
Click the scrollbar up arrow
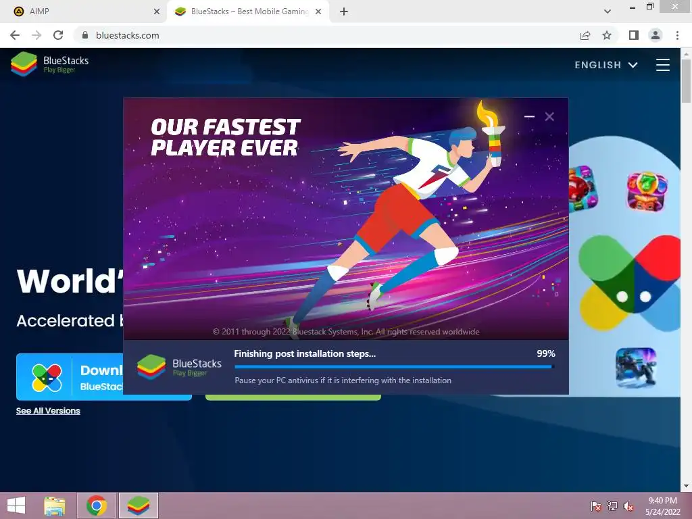pyautogui.click(x=686, y=53)
